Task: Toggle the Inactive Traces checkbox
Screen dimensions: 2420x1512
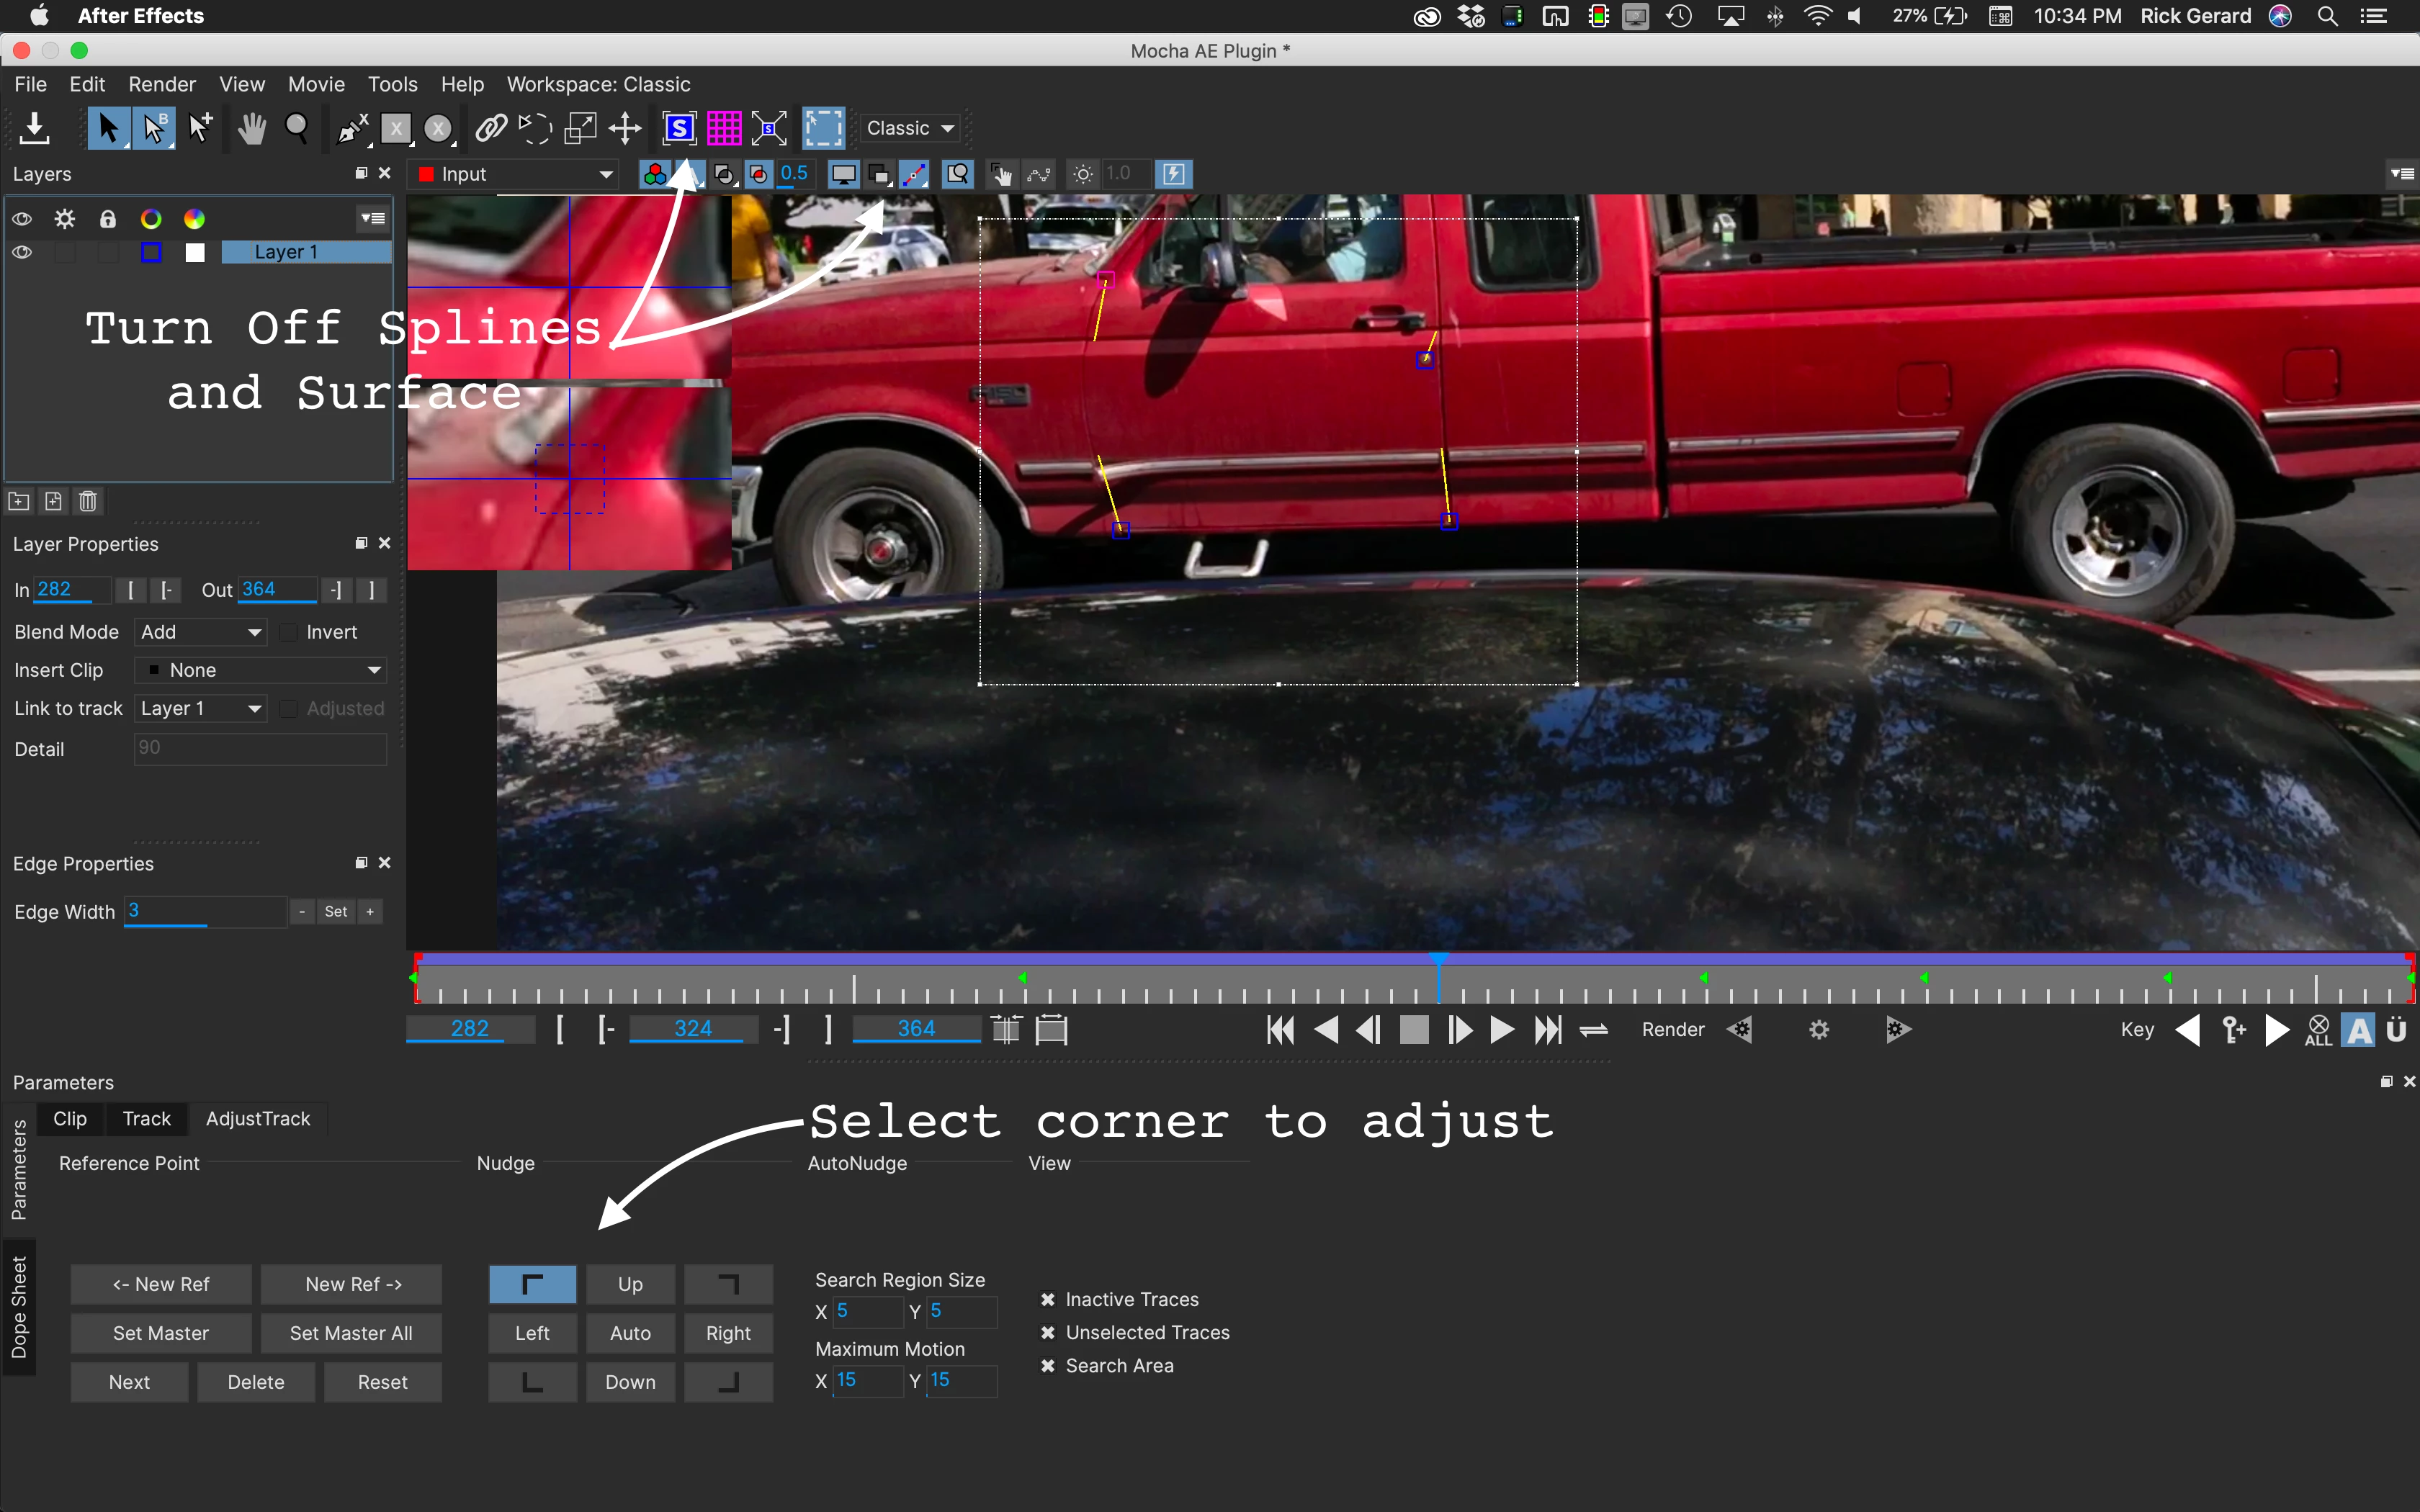Action: point(1047,1299)
